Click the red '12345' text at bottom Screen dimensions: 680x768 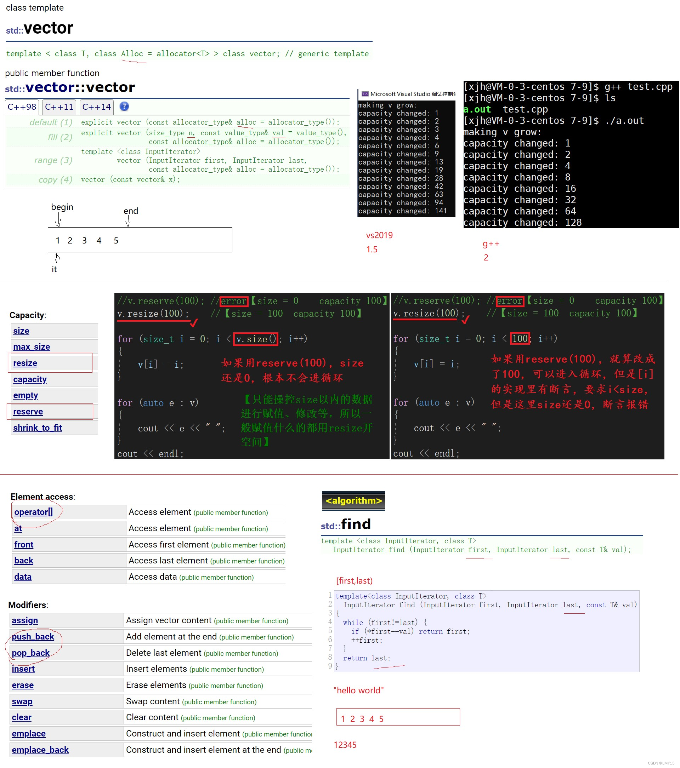tap(345, 745)
